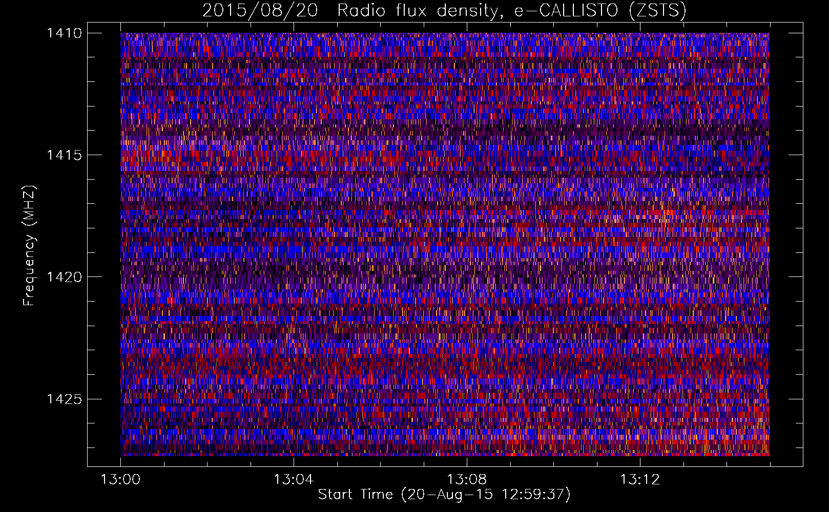Click the 'e-CALLISTO (ZSTS)' station text in the title

tap(600, 11)
